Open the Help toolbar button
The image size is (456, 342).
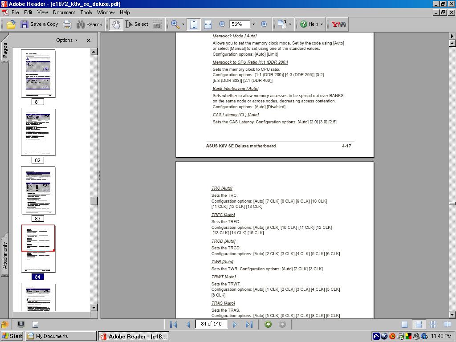coord(309,24)
